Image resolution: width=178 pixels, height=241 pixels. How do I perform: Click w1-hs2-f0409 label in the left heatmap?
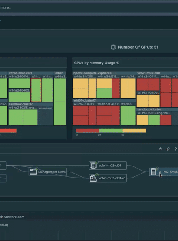click(19, 90)
